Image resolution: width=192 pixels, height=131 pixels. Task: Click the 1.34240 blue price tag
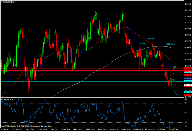coord(188,78)
